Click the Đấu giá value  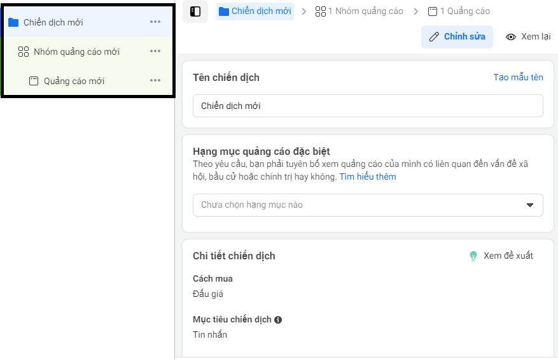(208, 294)
